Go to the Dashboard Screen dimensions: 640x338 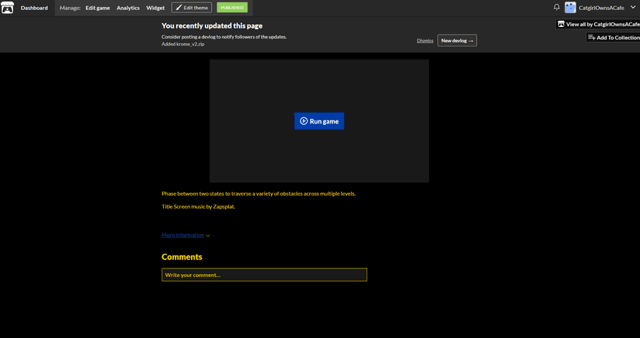[34, 8]
